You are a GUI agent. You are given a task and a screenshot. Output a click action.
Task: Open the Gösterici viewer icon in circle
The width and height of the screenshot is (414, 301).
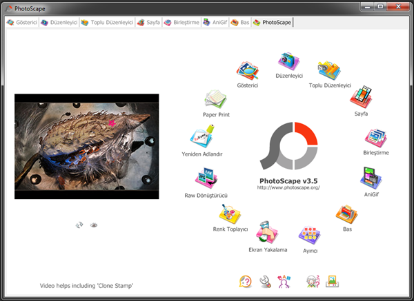246,72
